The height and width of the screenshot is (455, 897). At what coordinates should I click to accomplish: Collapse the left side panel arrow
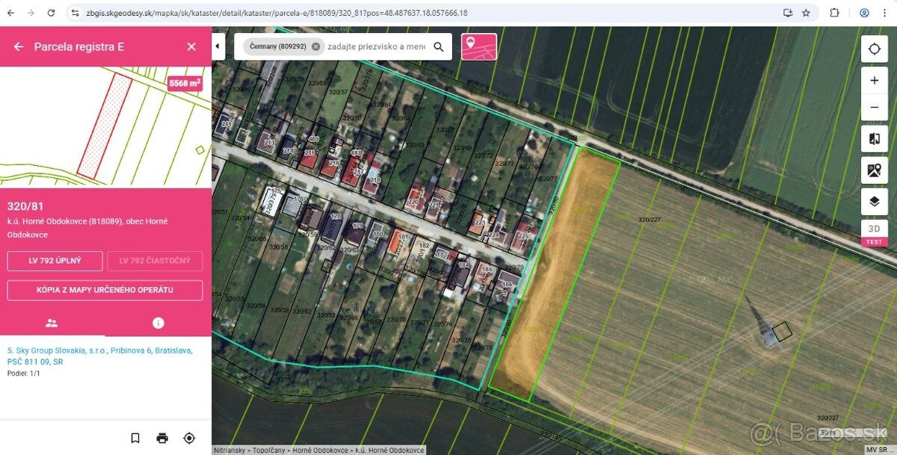218,46
